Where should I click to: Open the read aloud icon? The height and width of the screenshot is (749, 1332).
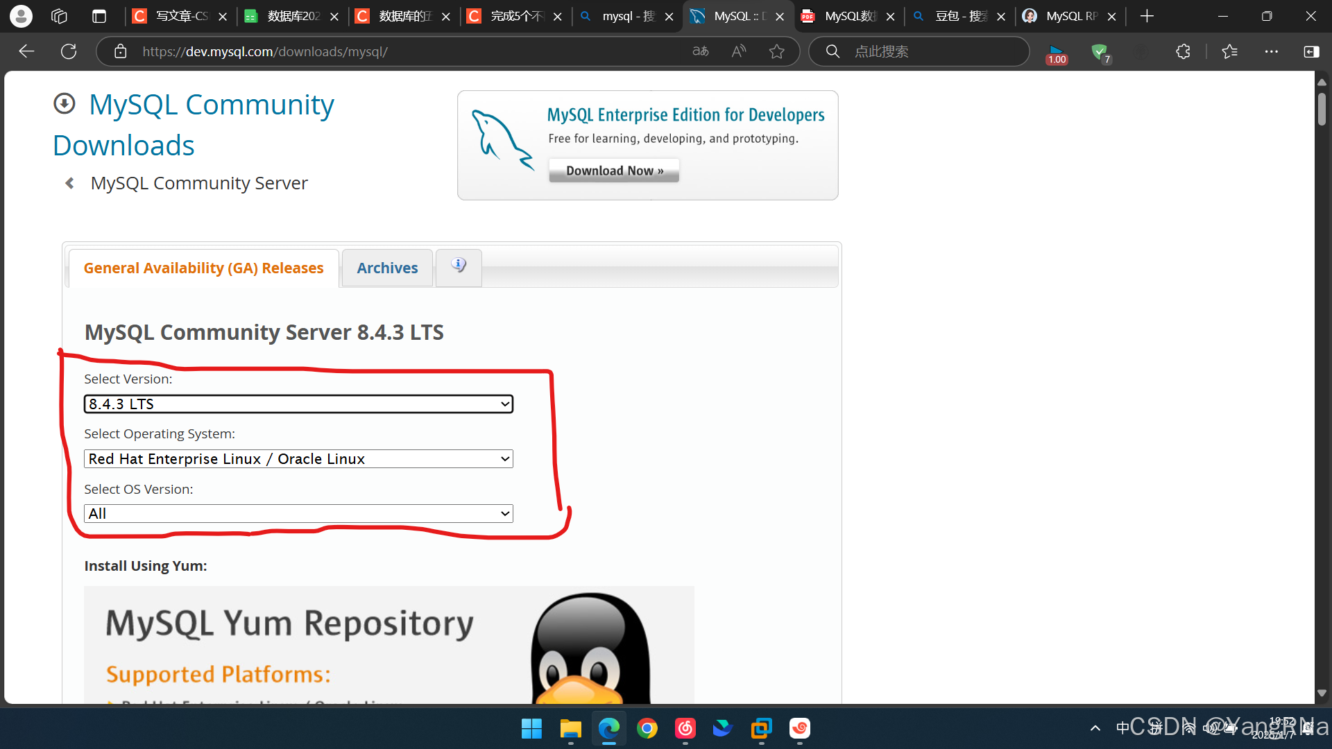[x=739, y=51]
